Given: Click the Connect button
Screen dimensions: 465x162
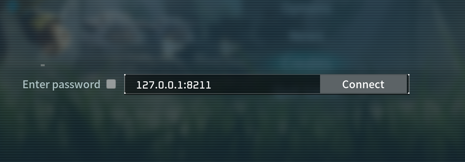Looking at the screenshot, I should pos(363,84).
